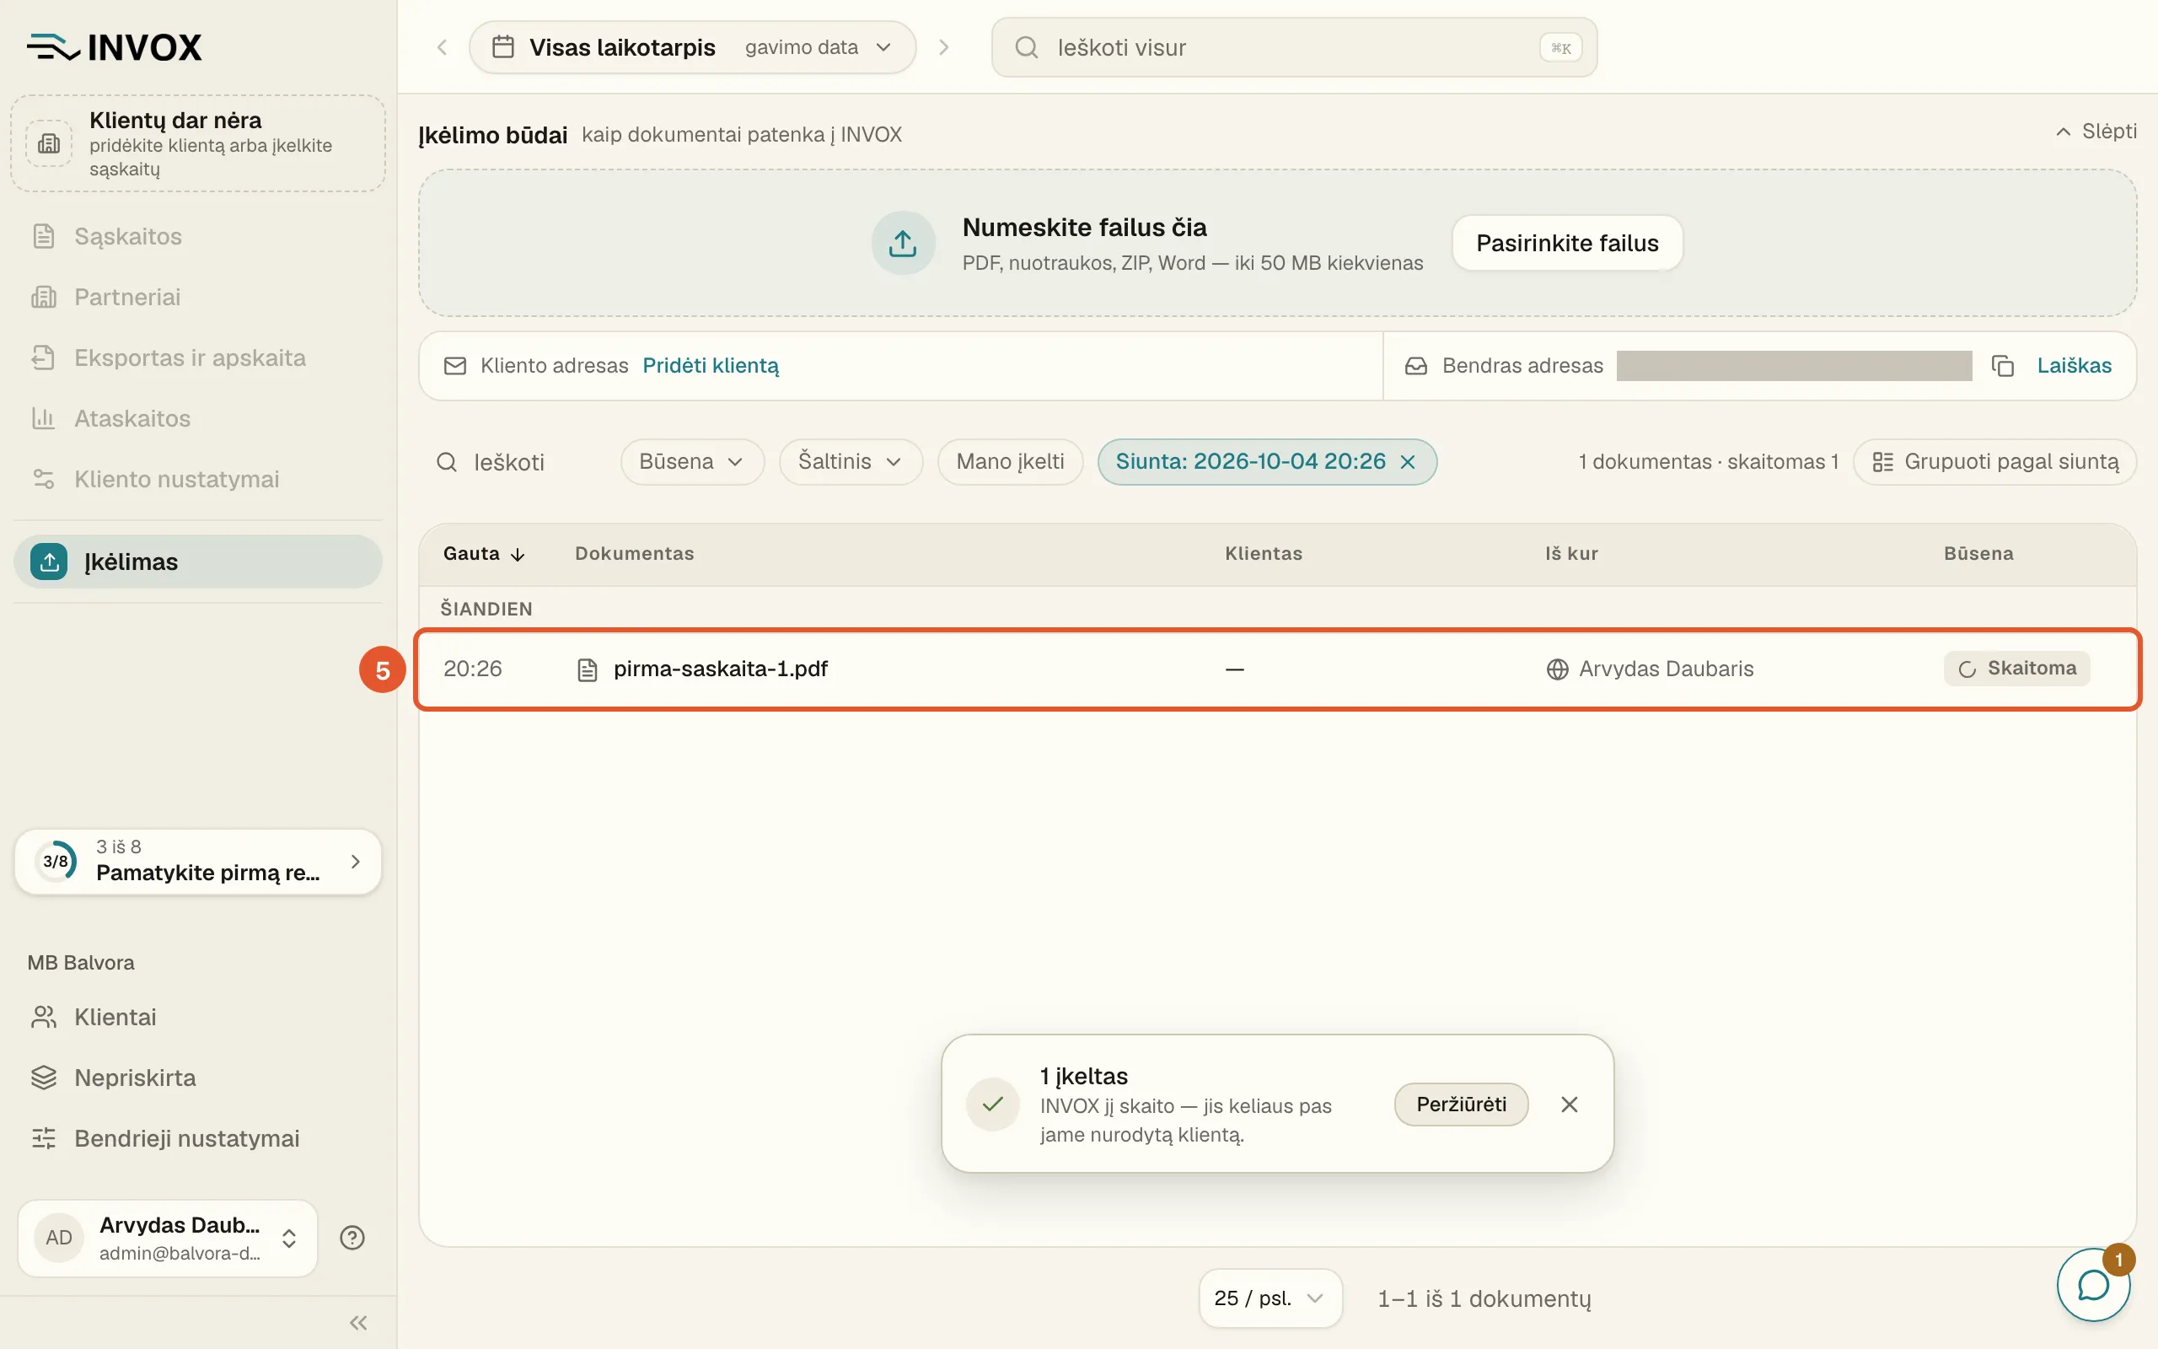
Task: Collapse upload methods with Slėpti
Action: point(2095,132)
